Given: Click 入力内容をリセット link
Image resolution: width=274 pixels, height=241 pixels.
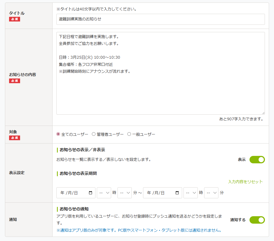Looking at the screenshot, I should (245, 182).
